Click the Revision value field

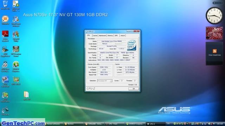click(x=133, y=57)
